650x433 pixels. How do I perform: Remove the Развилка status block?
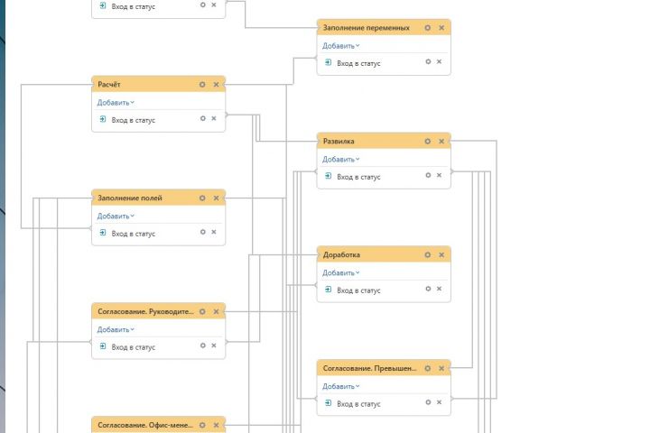click(x=441, y=141)
